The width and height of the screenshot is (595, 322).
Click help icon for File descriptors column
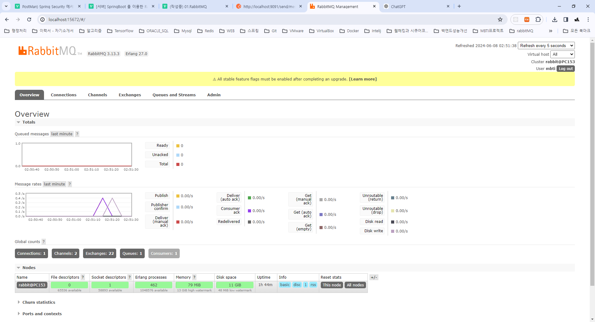[x=83, y=277]
